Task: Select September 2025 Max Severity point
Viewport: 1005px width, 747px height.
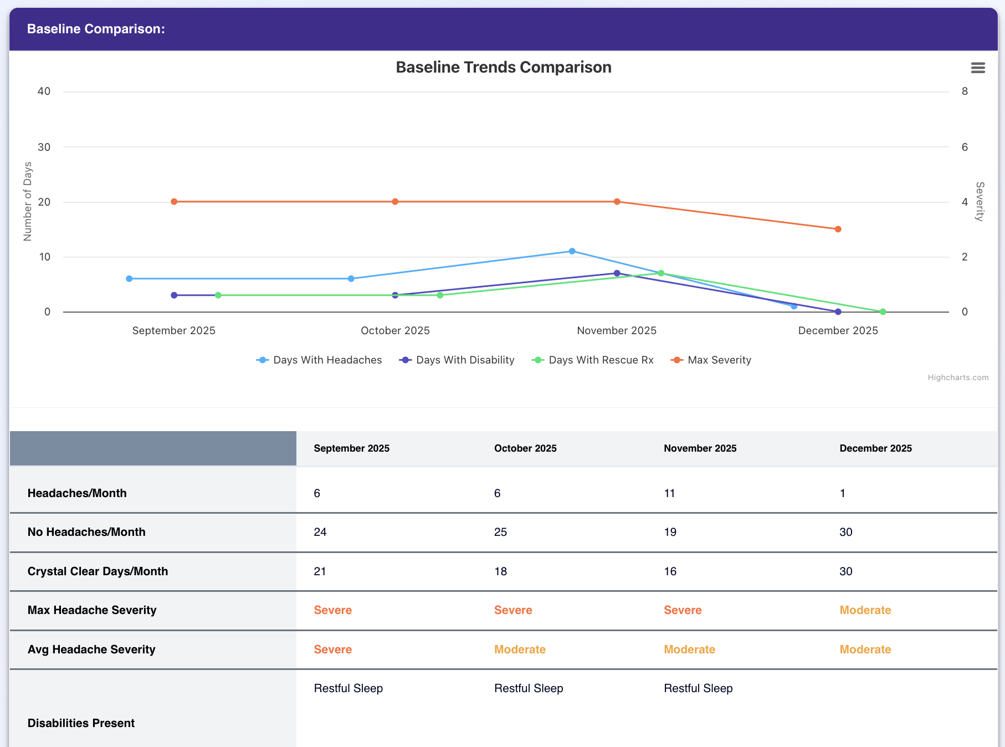Action: [x=174, y=202]
